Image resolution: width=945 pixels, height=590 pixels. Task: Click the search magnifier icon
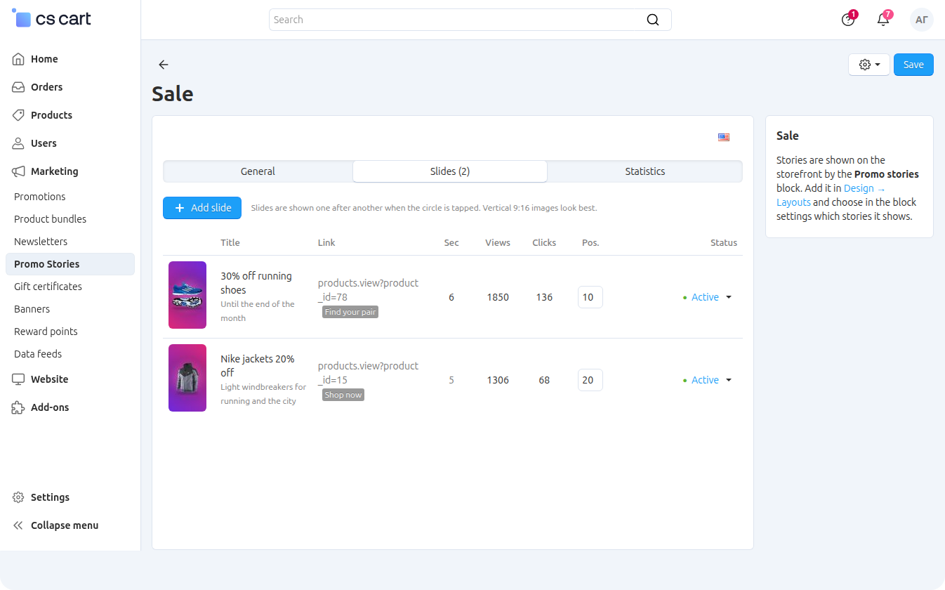pos(653,20)
